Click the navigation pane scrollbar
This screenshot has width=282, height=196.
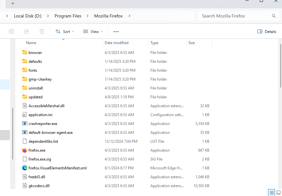pyautogui.click(x=13, y=134)
